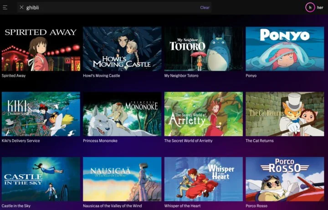Select the Nausicaa movie thumbnail
Image resolution: width=328 pixels, height=210 pixels.
tap(122, 179)
